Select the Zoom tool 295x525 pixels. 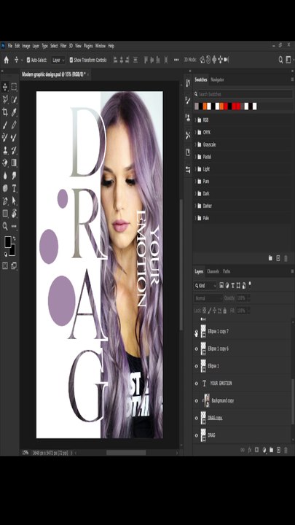(5, 226)
